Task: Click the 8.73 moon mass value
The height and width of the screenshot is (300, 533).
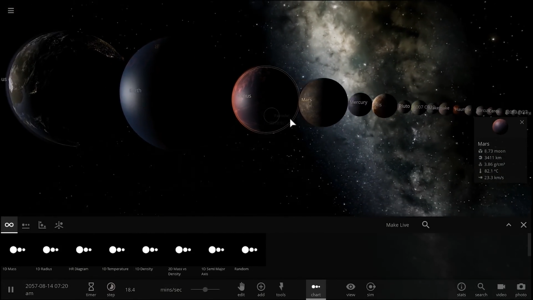Action: click(495, 151)
